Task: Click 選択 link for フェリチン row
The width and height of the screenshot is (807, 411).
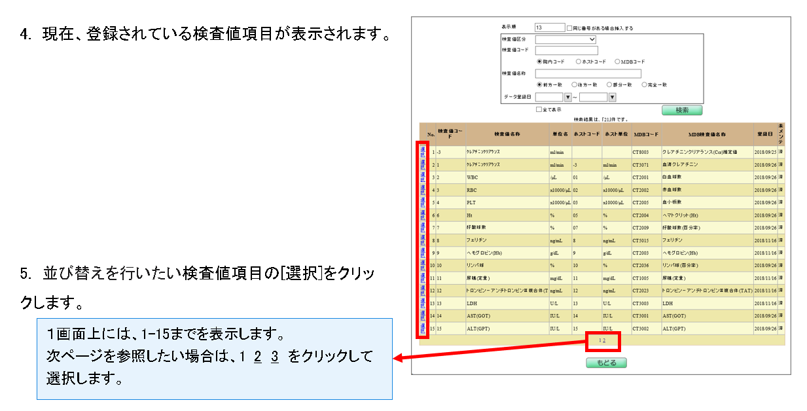Action: (x=423, y=240)
